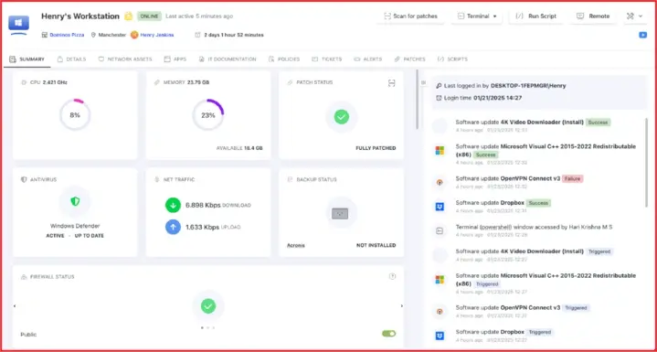The image size is (657, 352).
Task: Click the DESKTOP-1FEPMGR\Henry login name
Action: [x=528, y=86]
